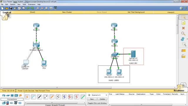This screenshot has width=188, height=106.
Task: Click the Wireless Router1 device
Action: pyautogui.click(x=36, y=45)
